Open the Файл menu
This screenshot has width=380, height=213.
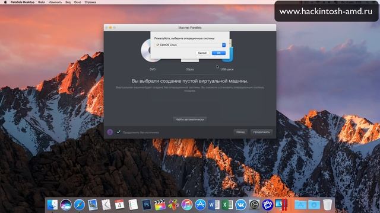pos(42,2)
